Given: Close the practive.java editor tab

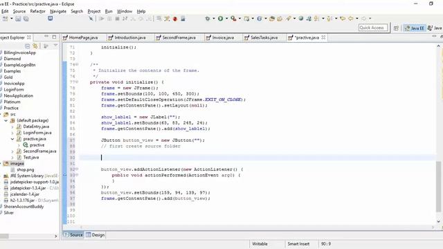Looking at the screenshot, I should [x=323, y=37].
